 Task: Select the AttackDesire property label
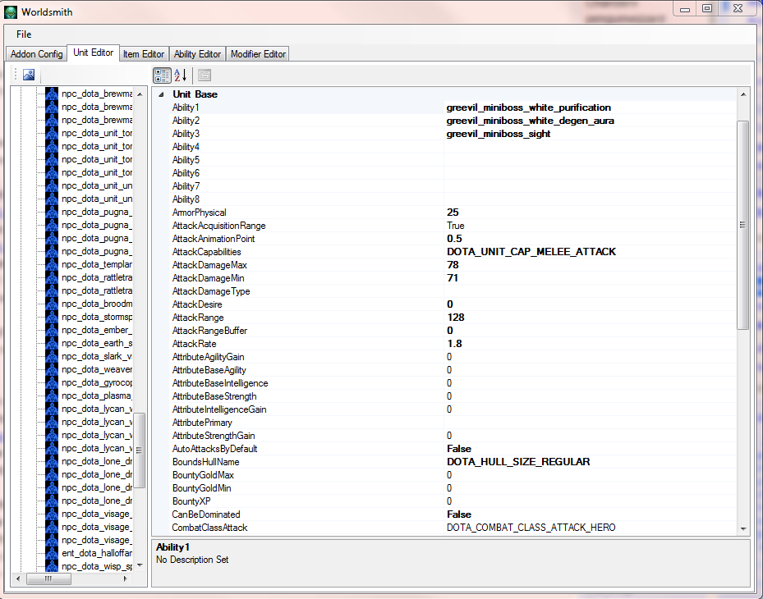point(197,304)
